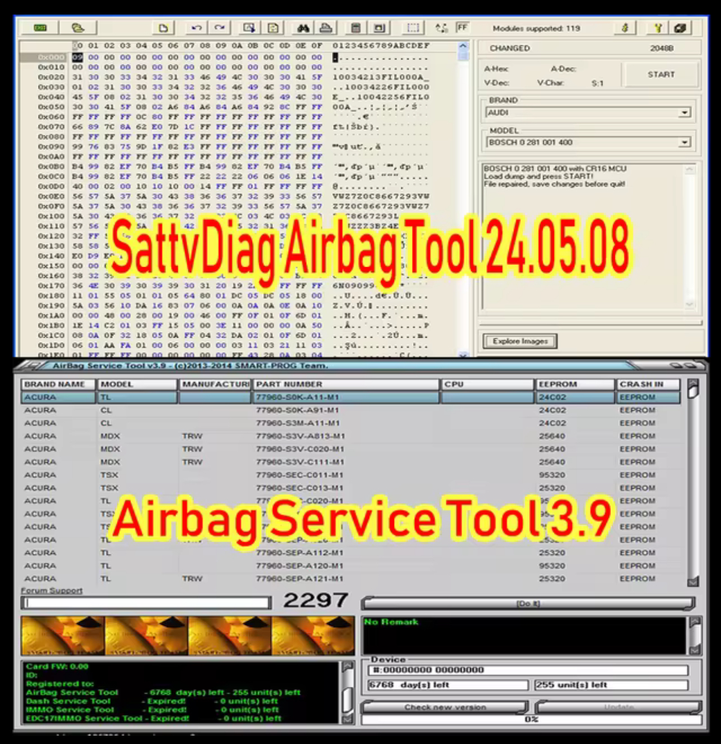The image size is (721, 744).
Task: Click the green chip icon in toolbar
Action: coord(41,28)
